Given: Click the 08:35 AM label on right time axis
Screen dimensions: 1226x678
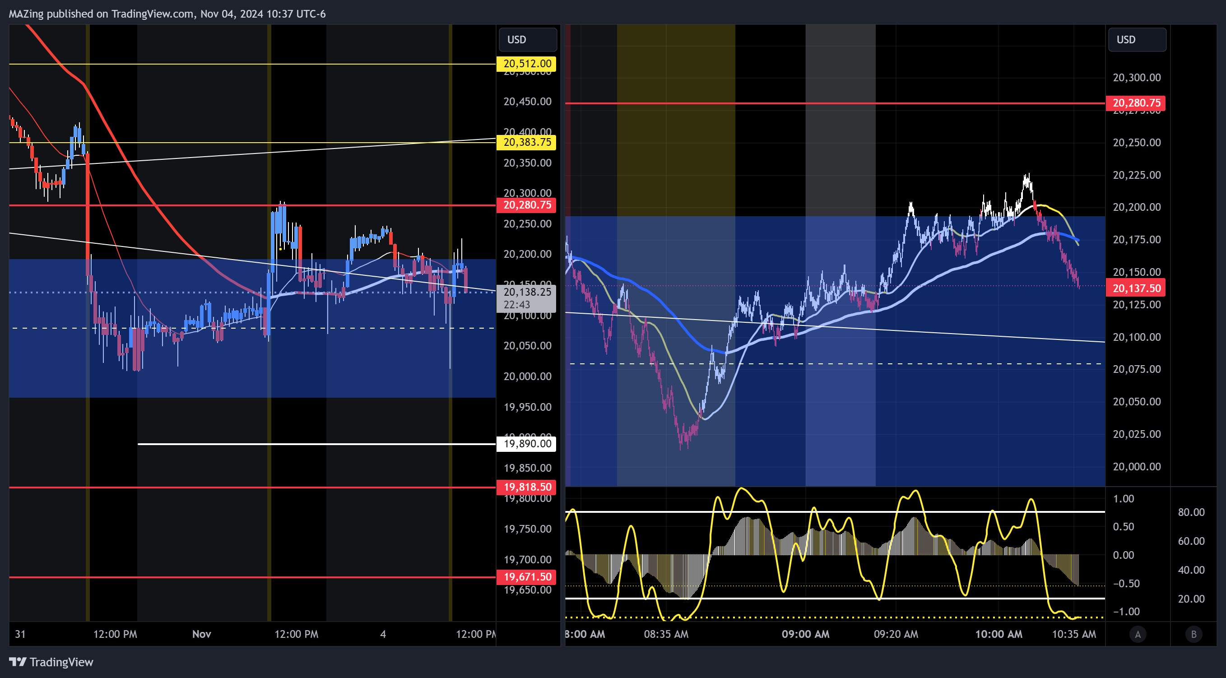Looking at the screenshot, I should click(666, 634).
